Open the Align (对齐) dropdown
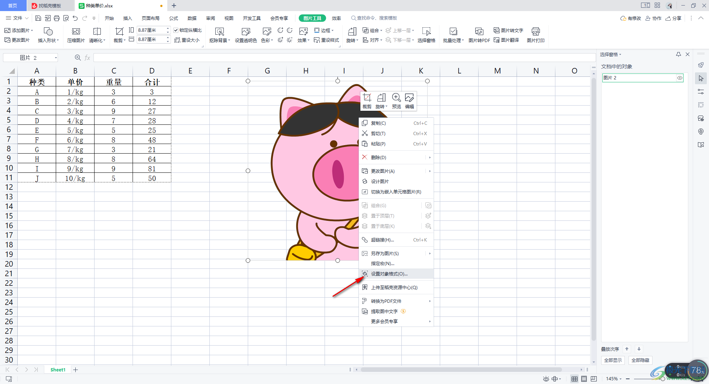 pyautogui.click(x=373, y=40)
